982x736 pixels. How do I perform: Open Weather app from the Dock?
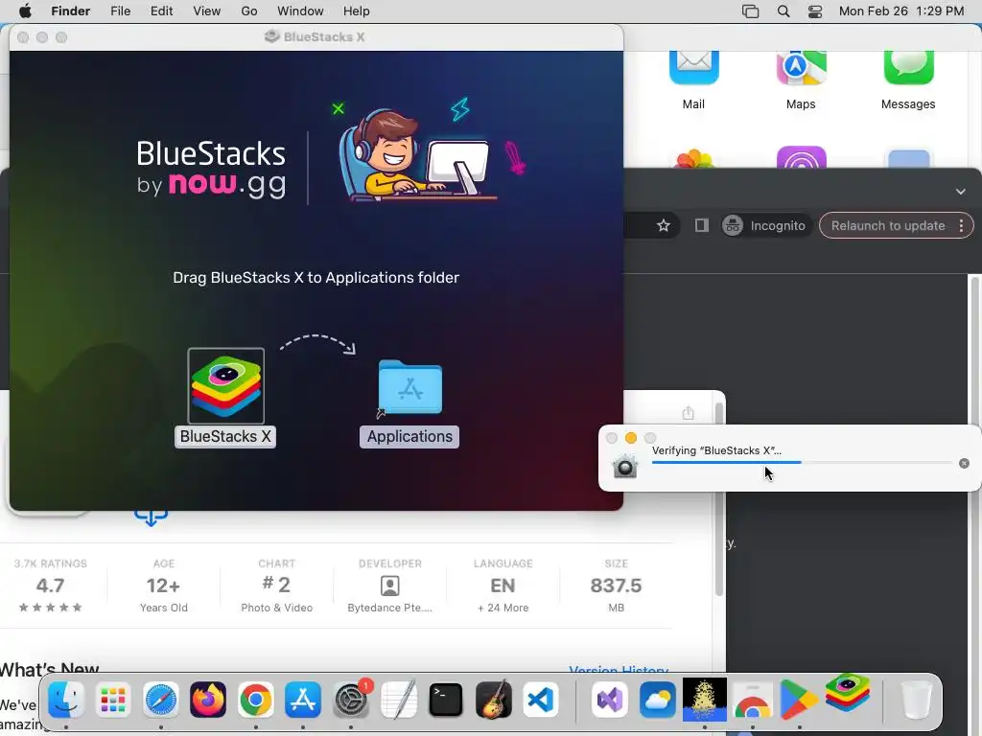coord(657,700)
